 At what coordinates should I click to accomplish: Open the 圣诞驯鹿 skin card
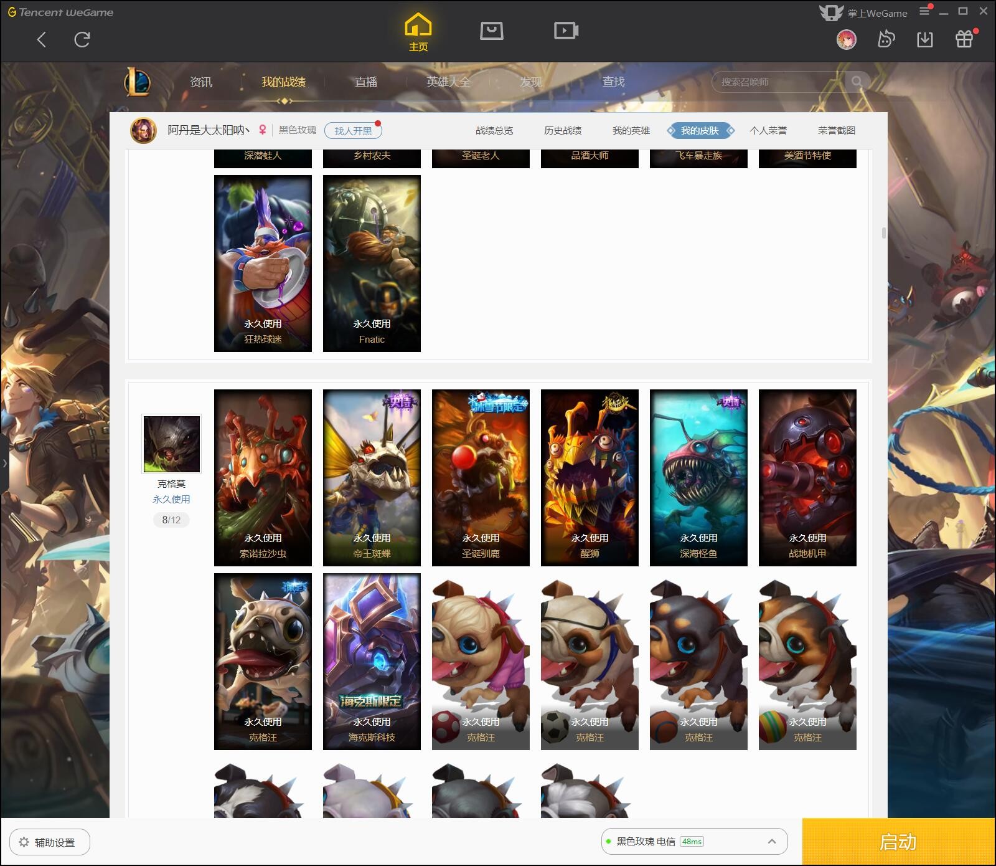tap(481, 478)
